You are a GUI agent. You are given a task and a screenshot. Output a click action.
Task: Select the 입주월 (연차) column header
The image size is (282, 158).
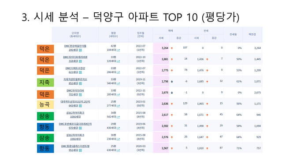(141, 35)
